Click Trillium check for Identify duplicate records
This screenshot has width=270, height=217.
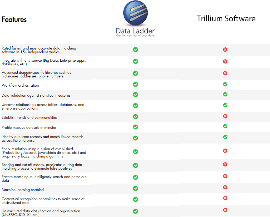click(x=225, y=137)
